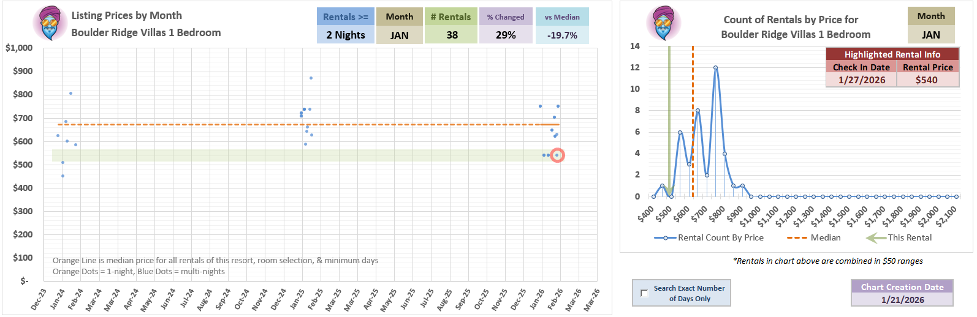Click the # Rentals header cell
The width and height of the screenshot is (977, 317).
[451, 17]
